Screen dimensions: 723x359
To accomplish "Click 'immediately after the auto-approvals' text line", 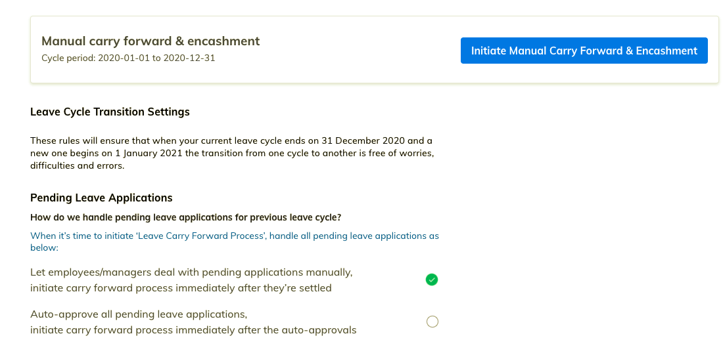I will 193,331.
